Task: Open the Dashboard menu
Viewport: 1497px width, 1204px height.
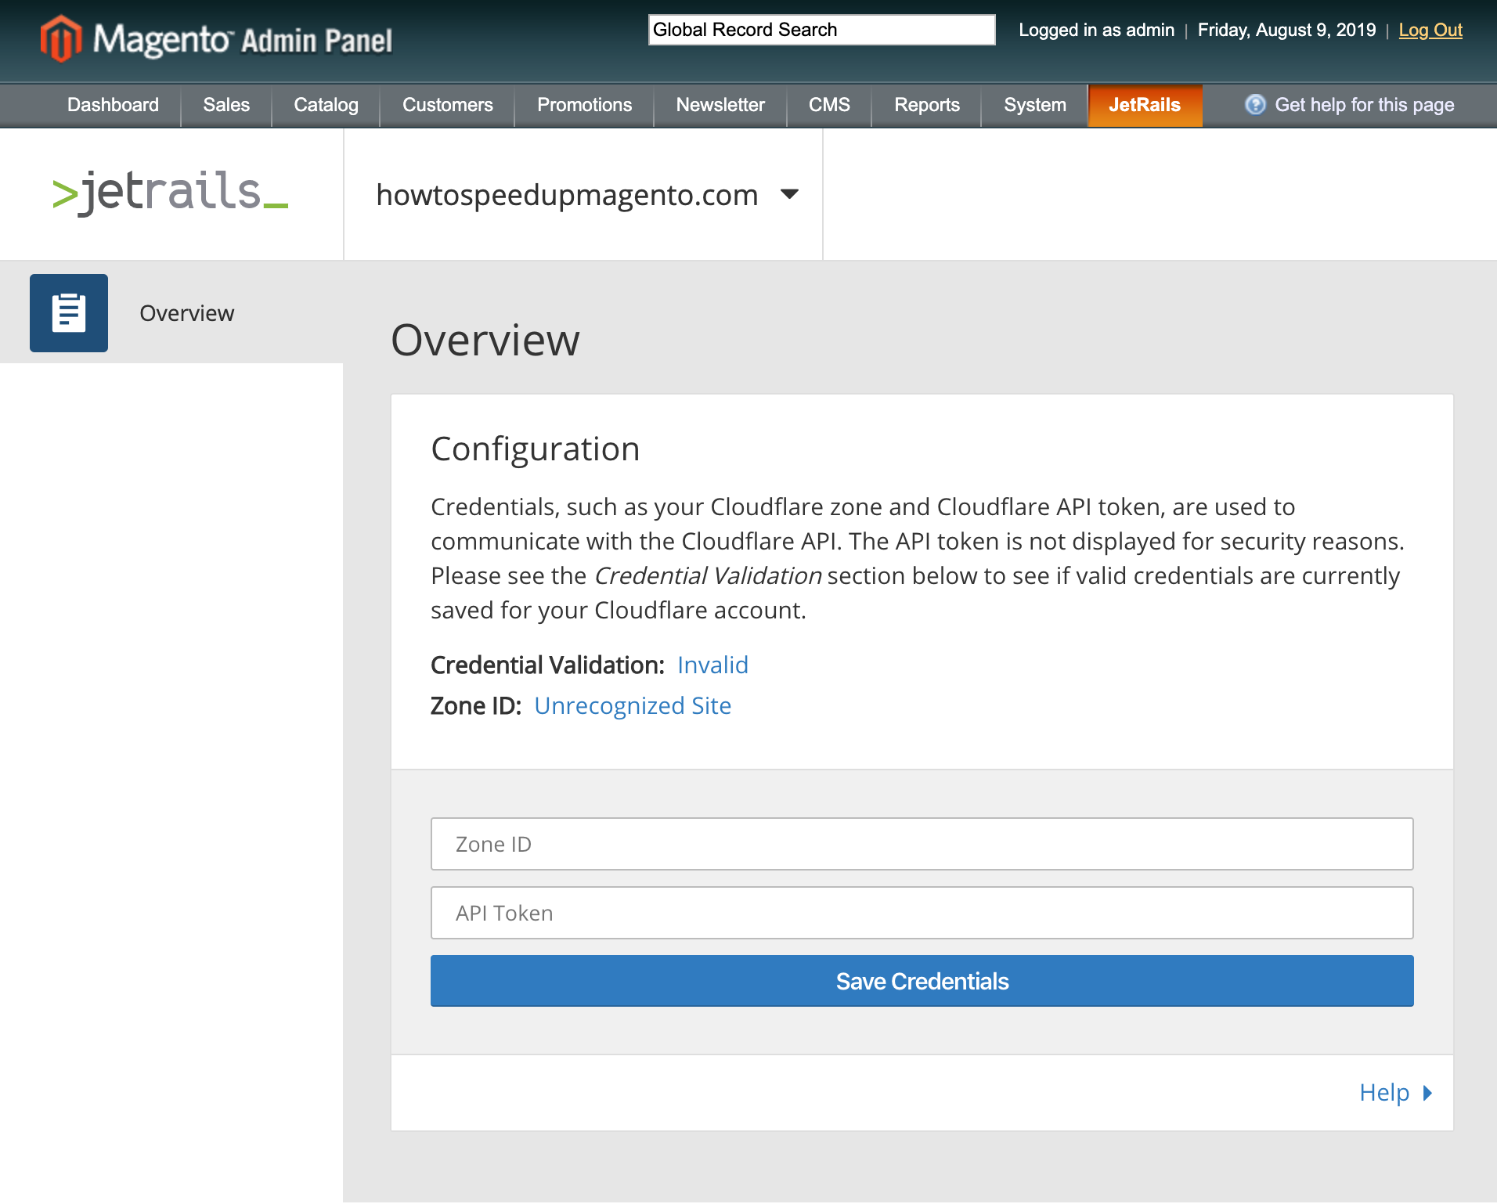Action: tap(113, 105)
